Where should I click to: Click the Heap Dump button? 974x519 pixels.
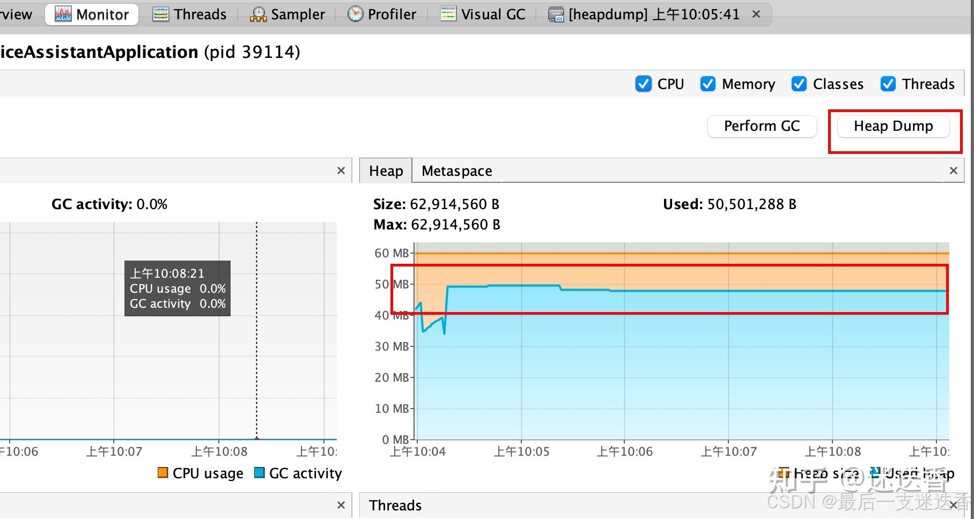click(x=893, y=126)
